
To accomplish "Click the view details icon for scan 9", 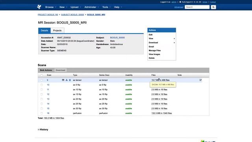I will tap(63, 80).
